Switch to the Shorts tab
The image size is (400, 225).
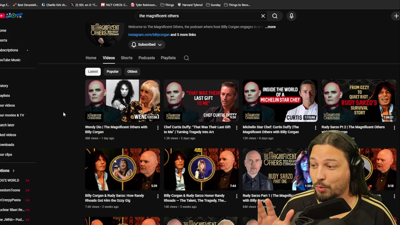(127, 58)
